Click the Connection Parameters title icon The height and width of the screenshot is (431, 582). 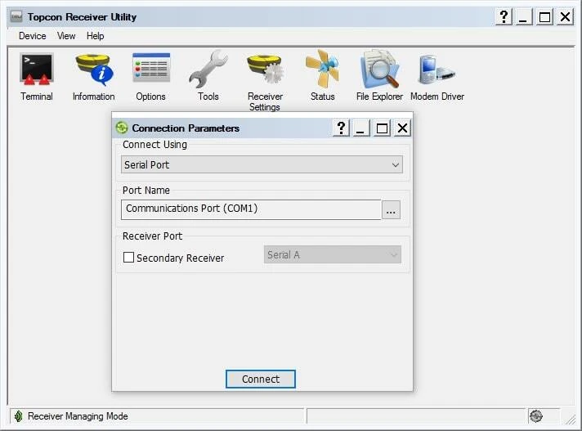point(122,128)
